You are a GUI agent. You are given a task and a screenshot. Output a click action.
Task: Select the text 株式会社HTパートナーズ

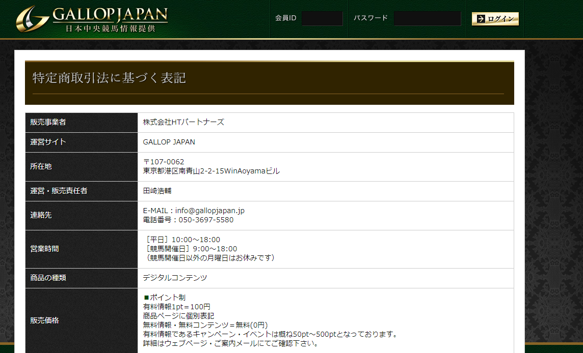183,122
